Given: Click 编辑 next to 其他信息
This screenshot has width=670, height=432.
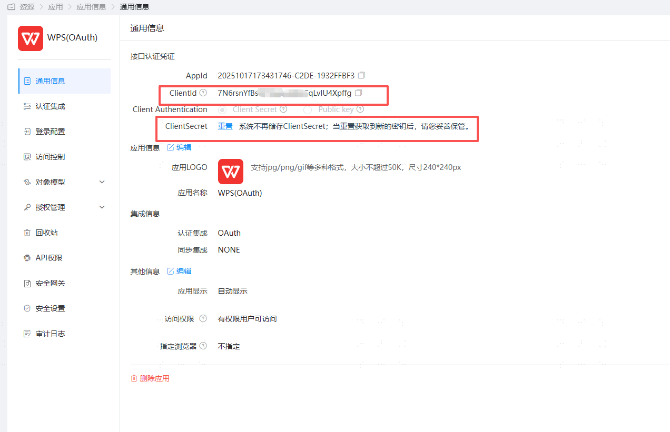Looking at the screenshot, I should point(179,271).
